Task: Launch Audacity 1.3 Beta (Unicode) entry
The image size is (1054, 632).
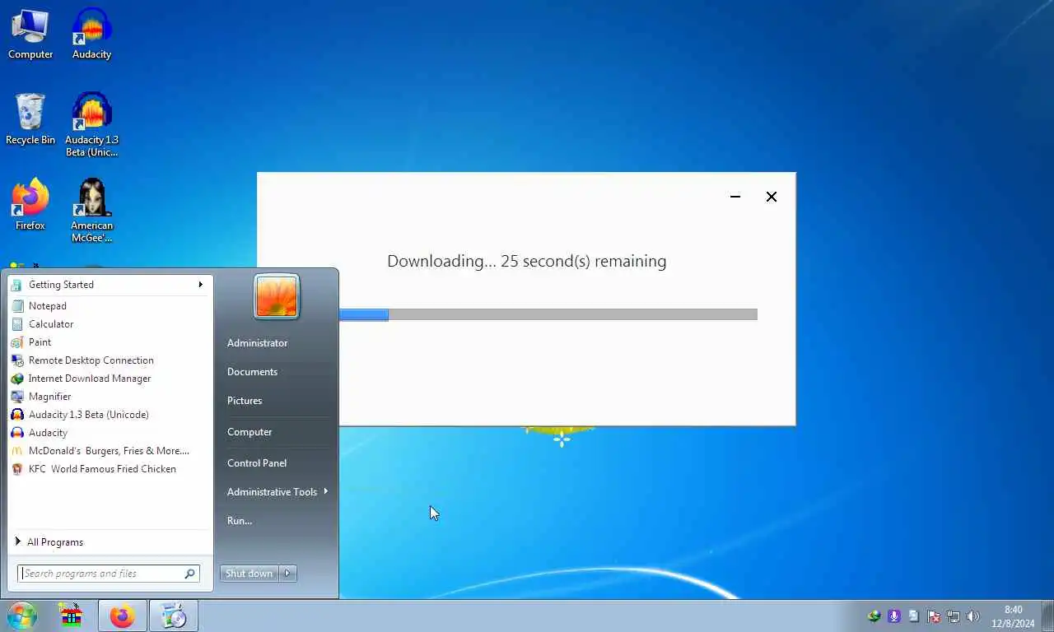Action: coord(110,415)
